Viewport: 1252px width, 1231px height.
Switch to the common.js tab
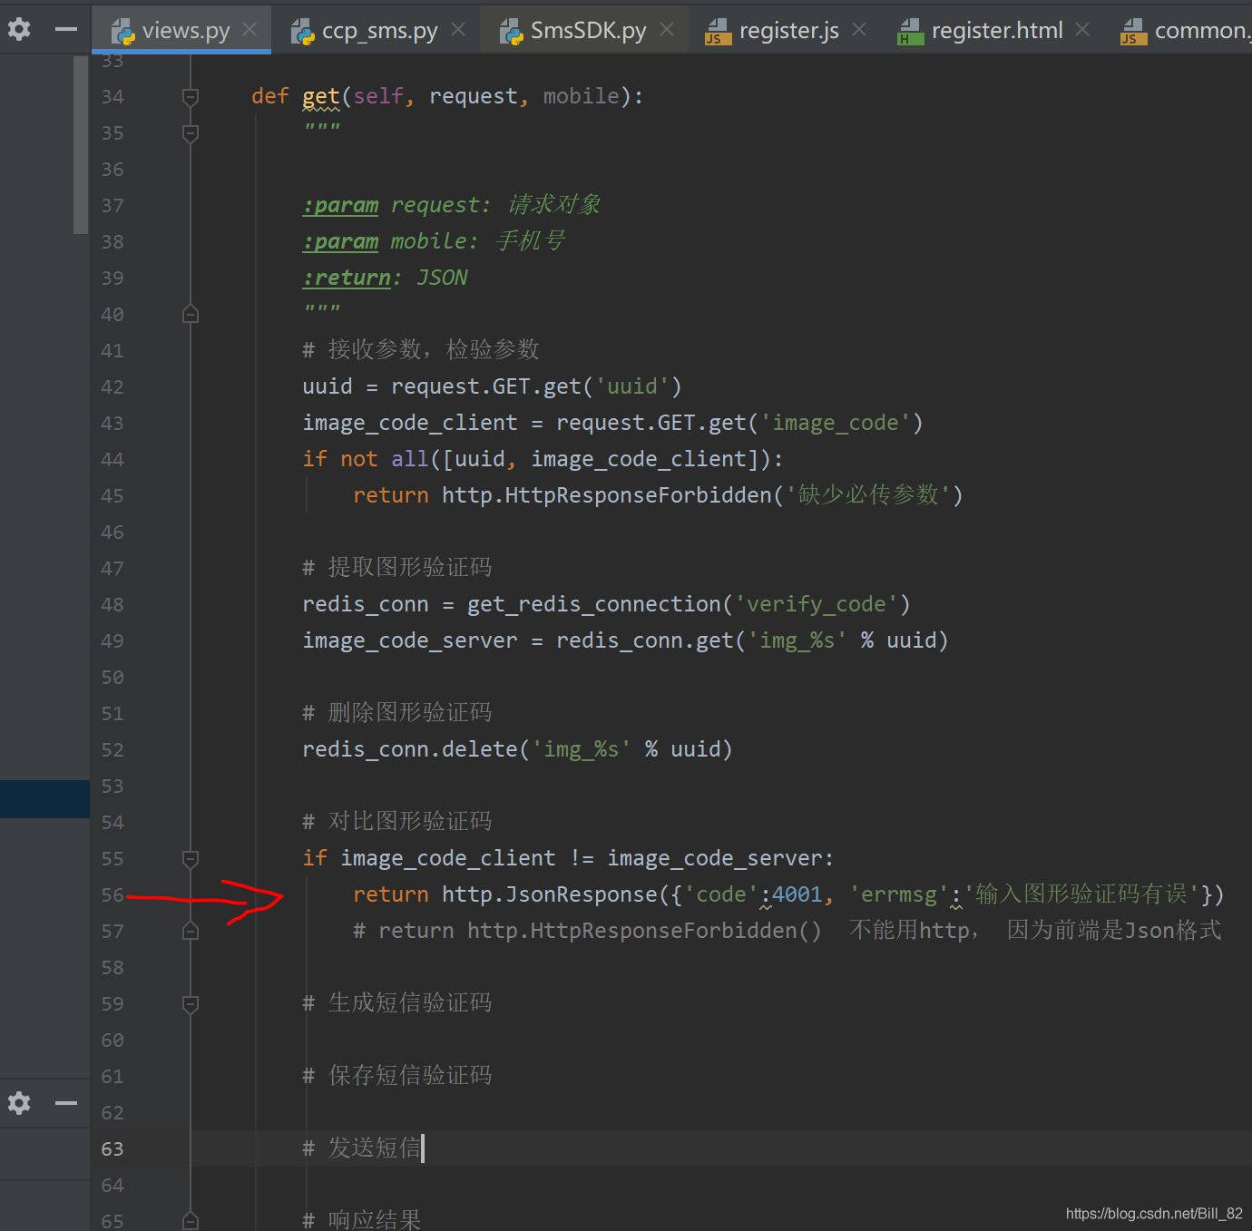tap(1184, 30)
